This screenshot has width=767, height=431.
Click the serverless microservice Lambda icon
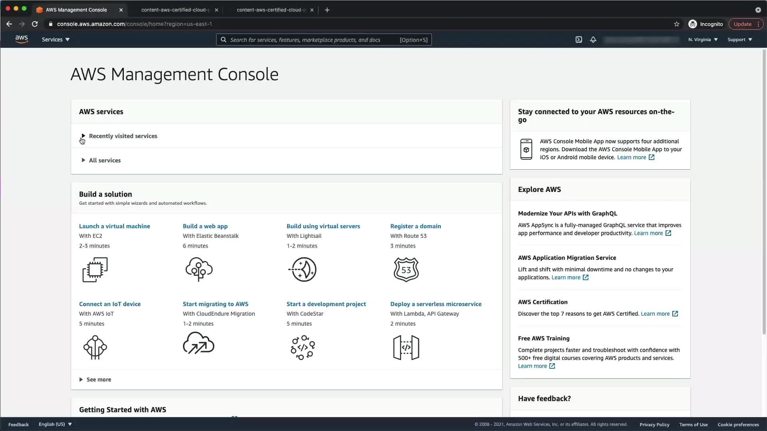(406, 347)
